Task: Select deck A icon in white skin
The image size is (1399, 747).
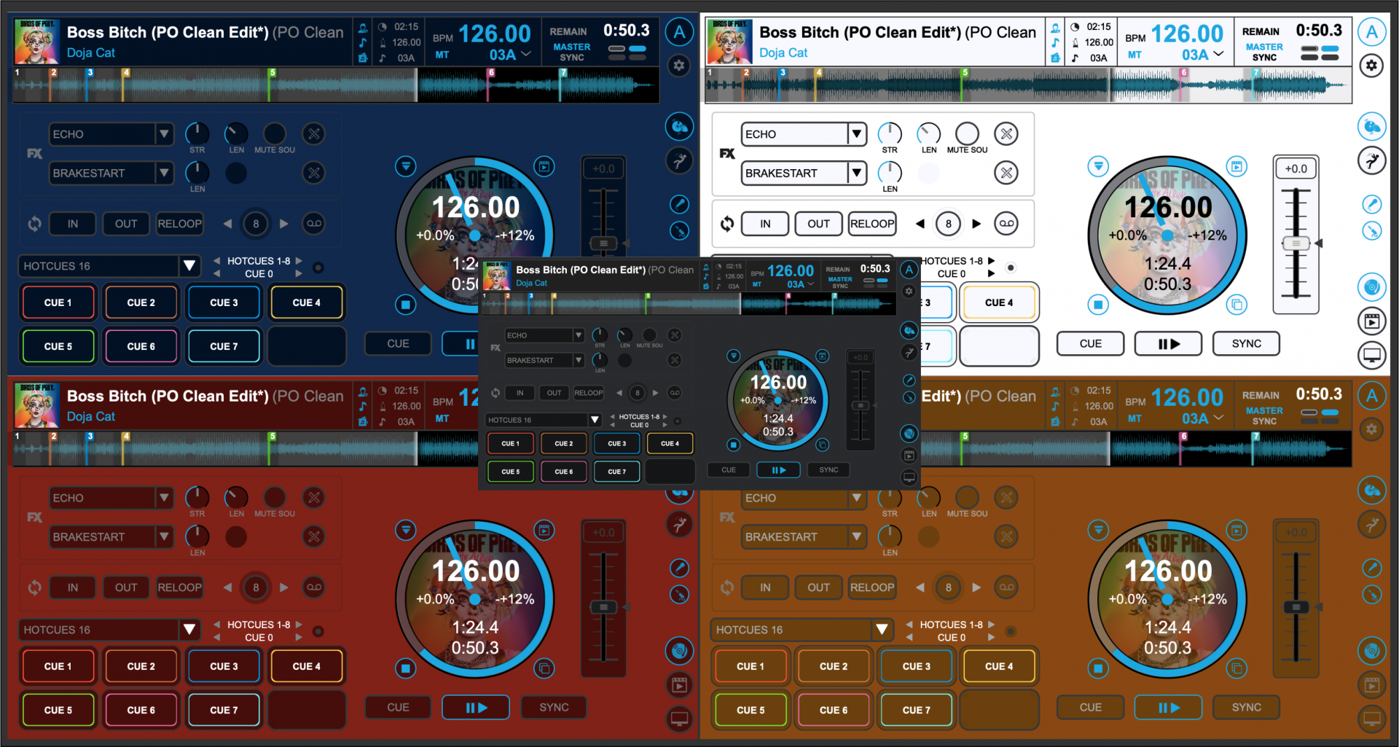Action: pyautogui.click(x=1371, y=32)
